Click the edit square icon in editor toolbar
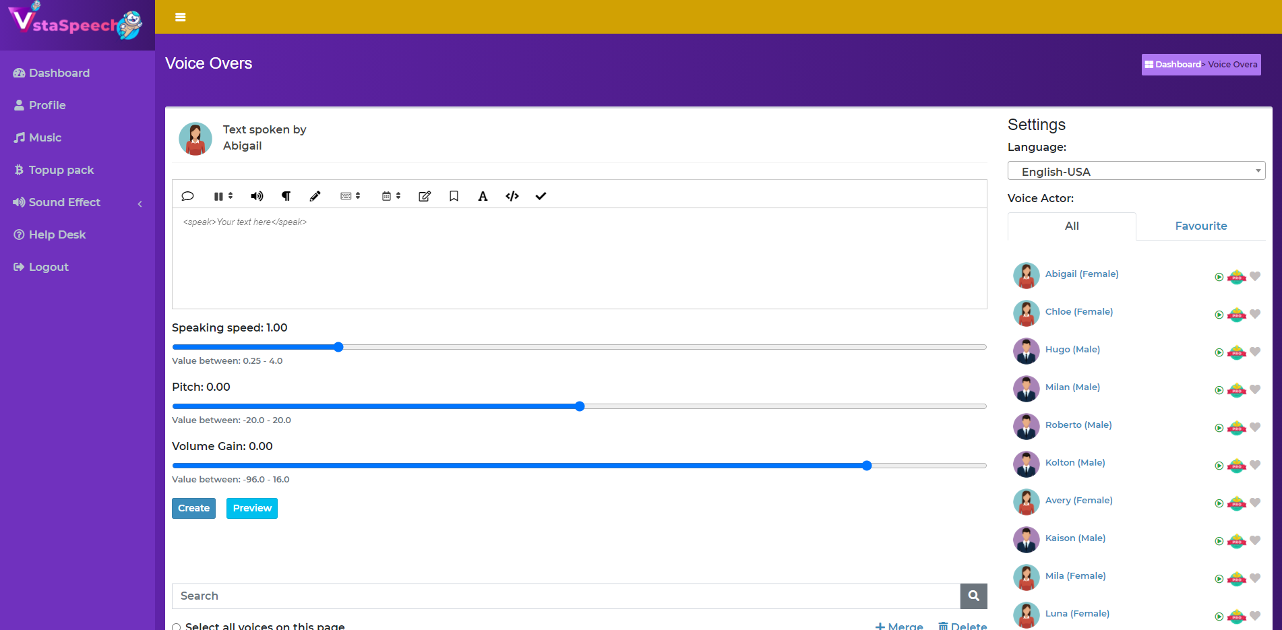This screenshot has width=1282, height=630. coord(425,196)
